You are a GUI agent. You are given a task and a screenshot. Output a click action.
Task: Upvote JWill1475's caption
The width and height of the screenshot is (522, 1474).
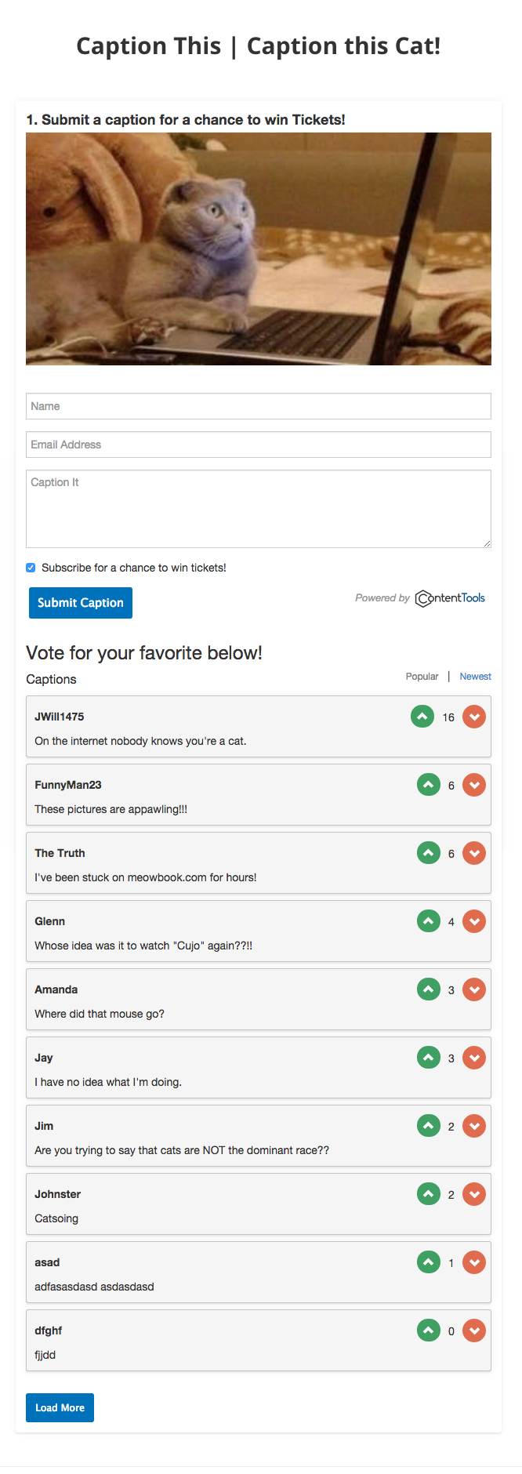422,717
